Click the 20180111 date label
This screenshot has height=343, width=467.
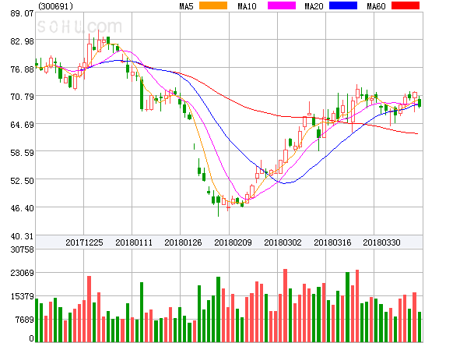click(134, 242)
